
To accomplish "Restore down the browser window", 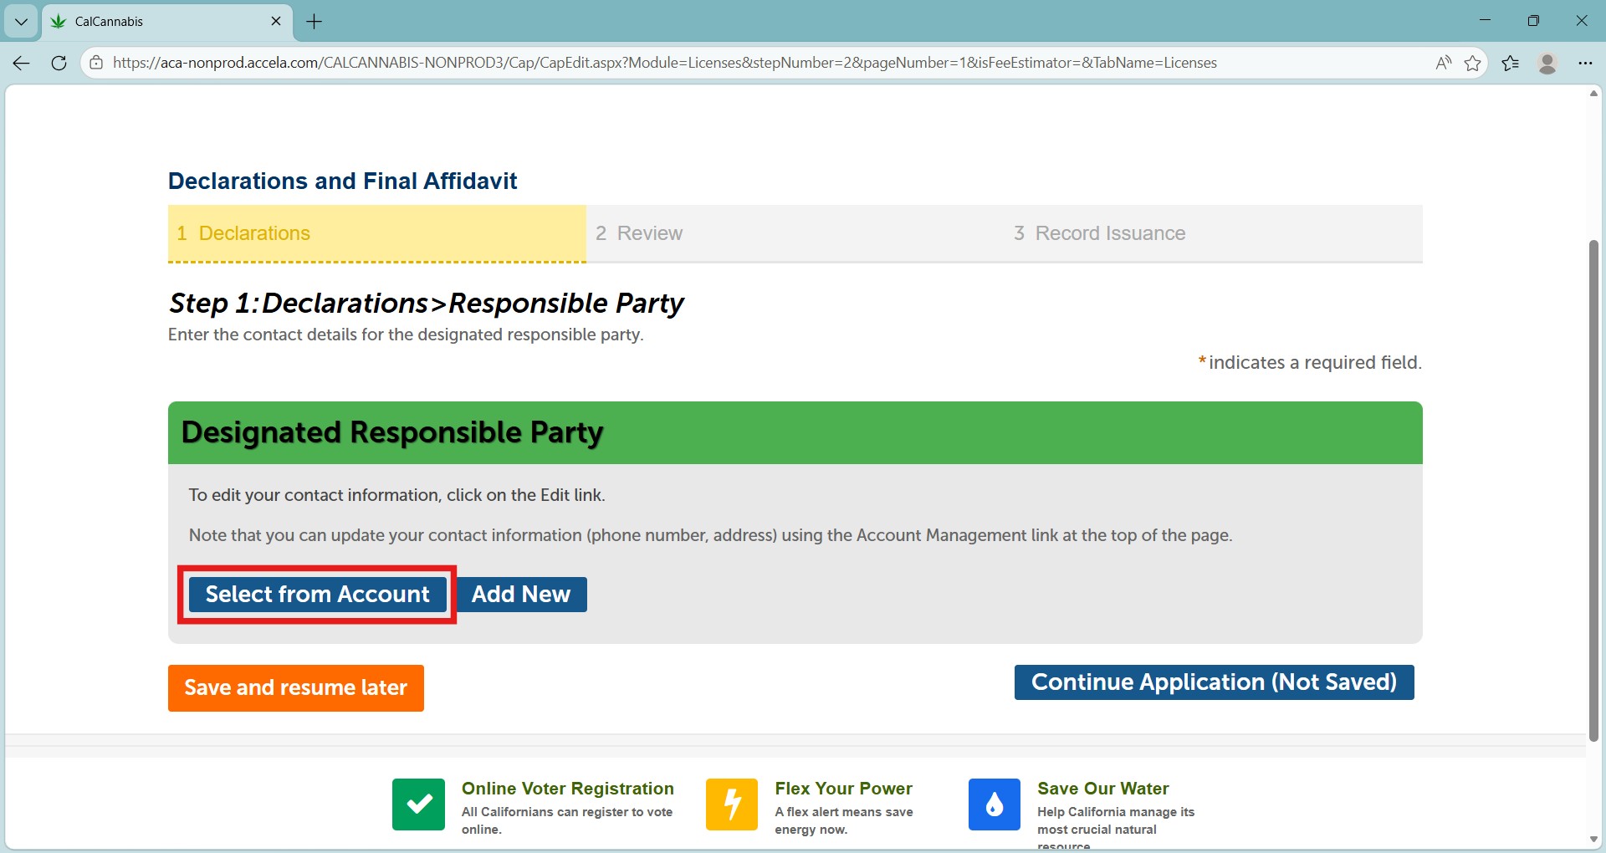I will pos(1533,21).
